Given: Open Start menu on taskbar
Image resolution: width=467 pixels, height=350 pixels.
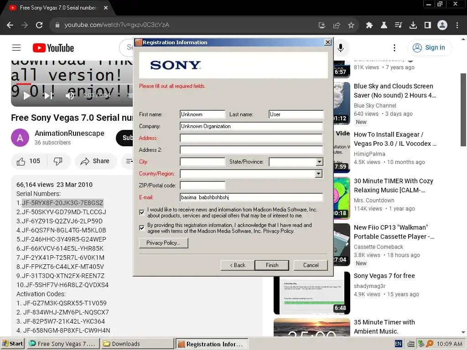Looking at the screenshot, I should point(12,344).
